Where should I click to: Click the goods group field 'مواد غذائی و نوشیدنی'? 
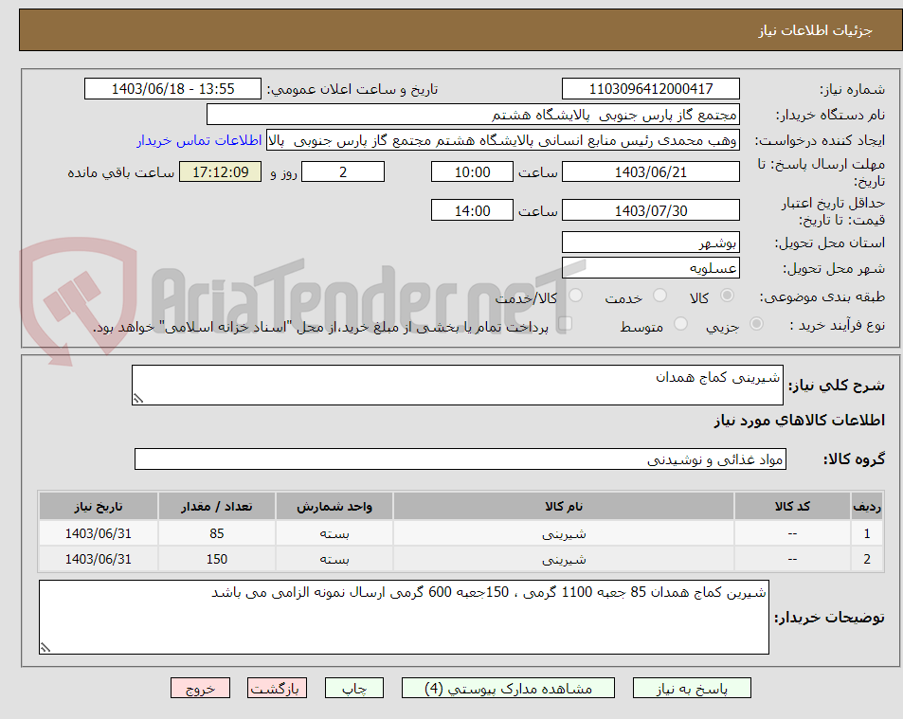click(461, 459)
